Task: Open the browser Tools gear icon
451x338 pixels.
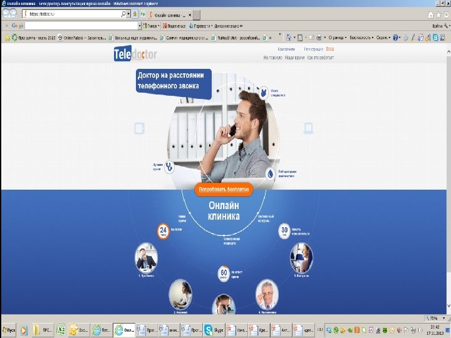Action: pyautogui.click(x=447, y=14)
